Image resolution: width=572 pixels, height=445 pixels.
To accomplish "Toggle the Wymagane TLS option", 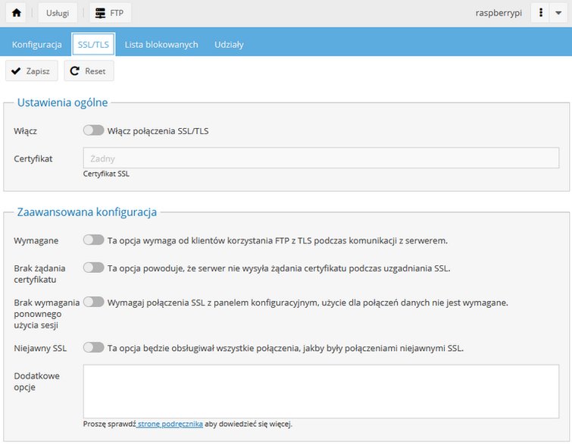I will (93, 240).
